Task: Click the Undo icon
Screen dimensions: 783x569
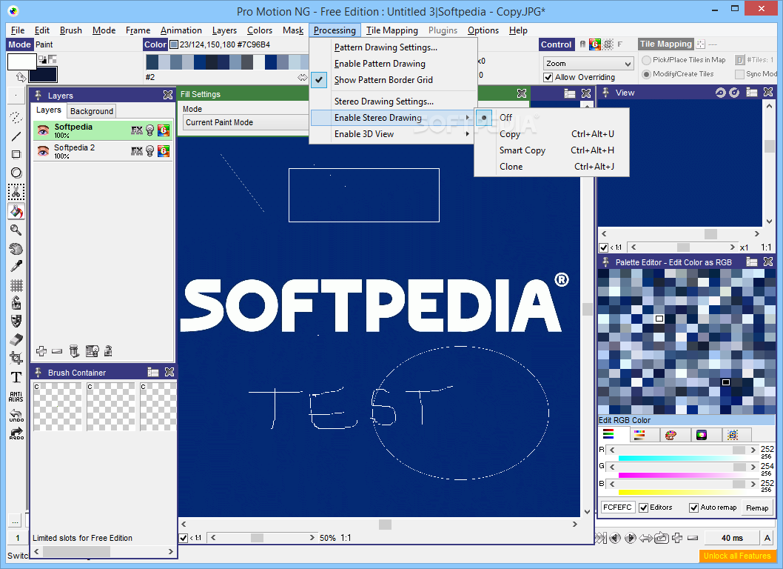Action: tap(16, 416)
